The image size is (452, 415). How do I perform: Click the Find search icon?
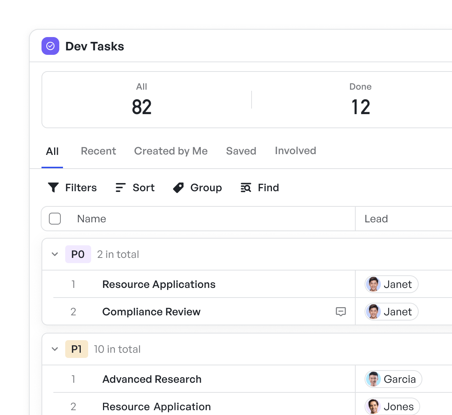(246, 187)
